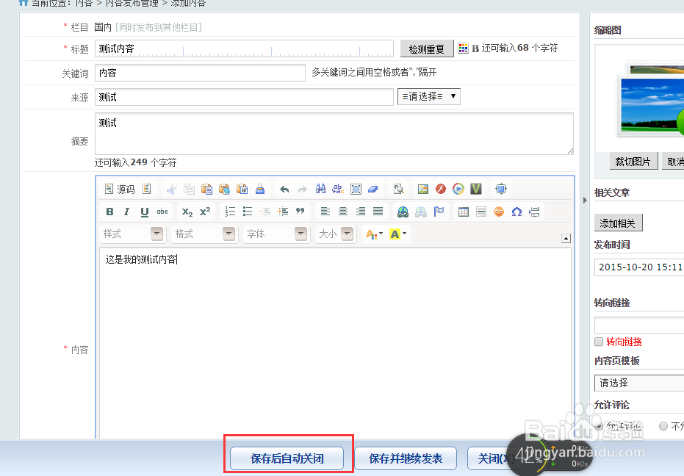Screen dimensions: 684x476
Task: Apply italic formatting to the text
Action: click(126, 212)
